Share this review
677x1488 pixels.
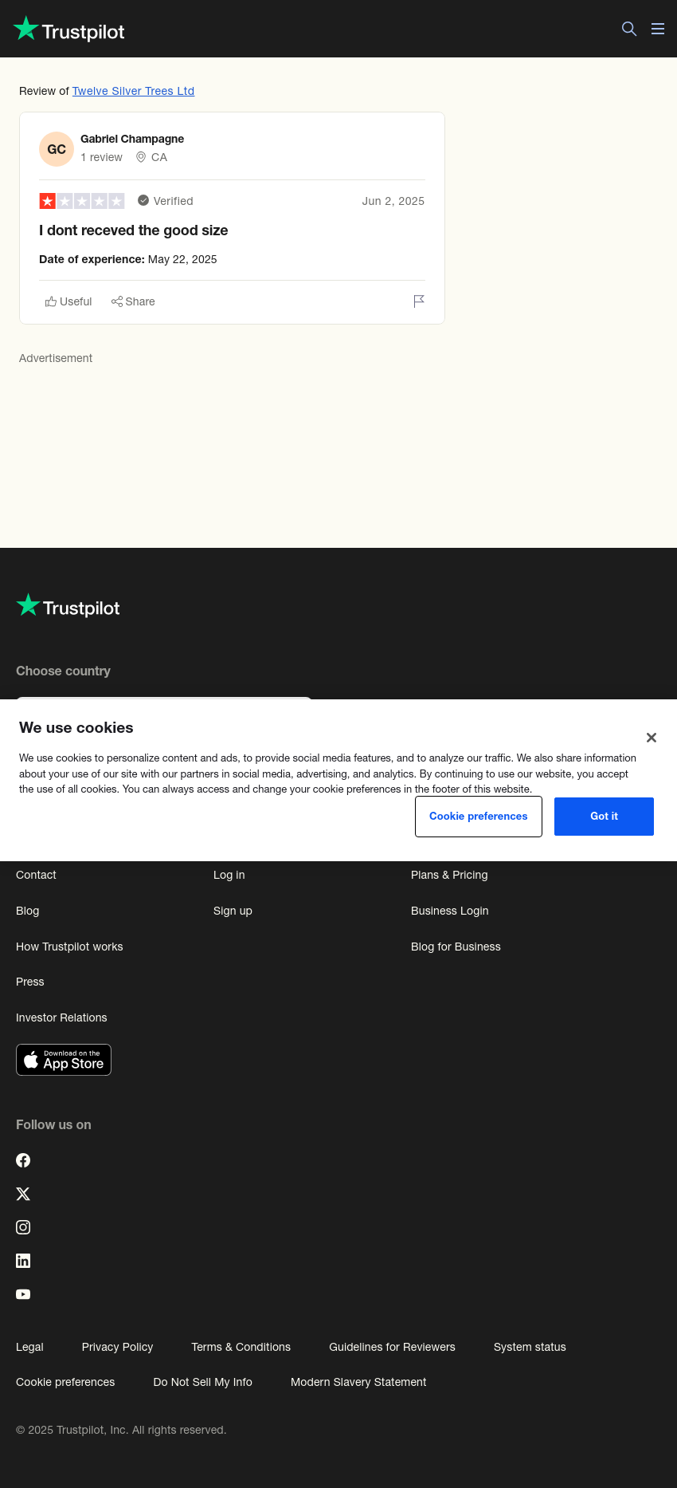point(133,301)
